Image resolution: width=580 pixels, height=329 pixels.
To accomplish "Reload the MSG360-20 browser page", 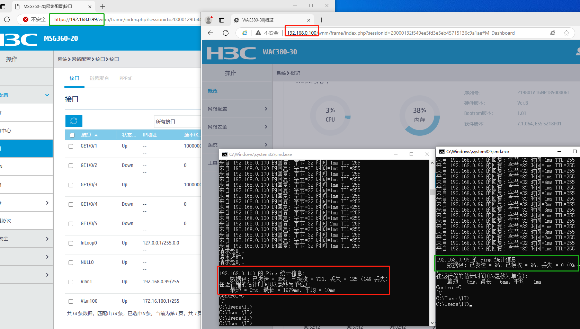I will coord(7,19).
